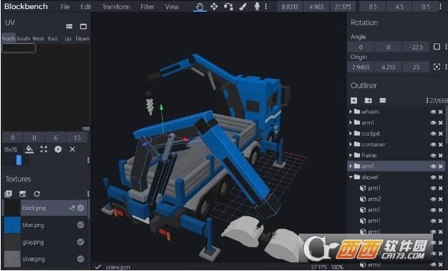Open the Filter menu
This screenshot has width=448, height=271.
click(147, 7)
